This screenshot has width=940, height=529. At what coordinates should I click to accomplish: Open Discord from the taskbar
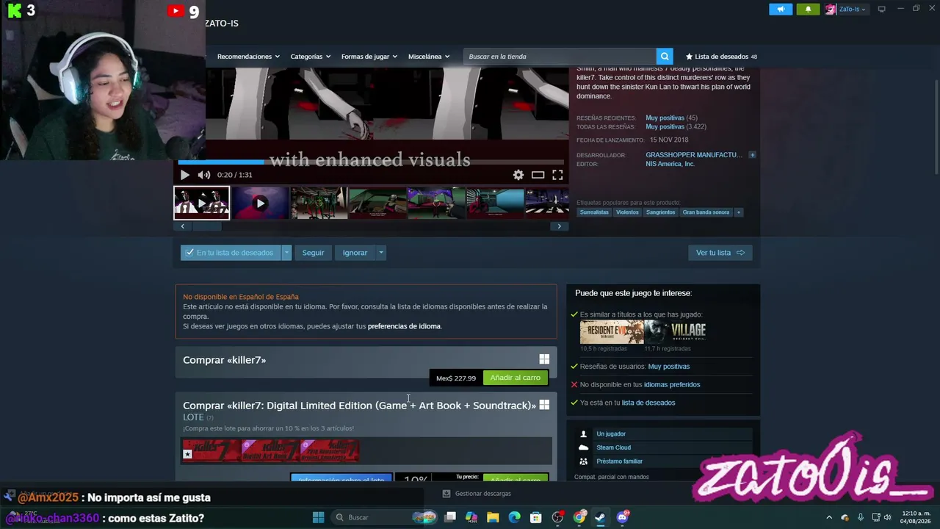(623, 517)
